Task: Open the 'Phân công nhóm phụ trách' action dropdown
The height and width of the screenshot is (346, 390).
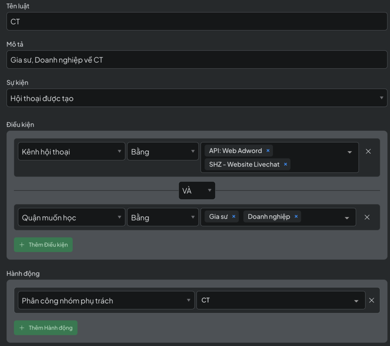Action: click(x=106, y=301)
